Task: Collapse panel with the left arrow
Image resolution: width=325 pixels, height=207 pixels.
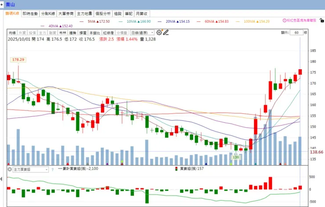Action: (1, 179)
